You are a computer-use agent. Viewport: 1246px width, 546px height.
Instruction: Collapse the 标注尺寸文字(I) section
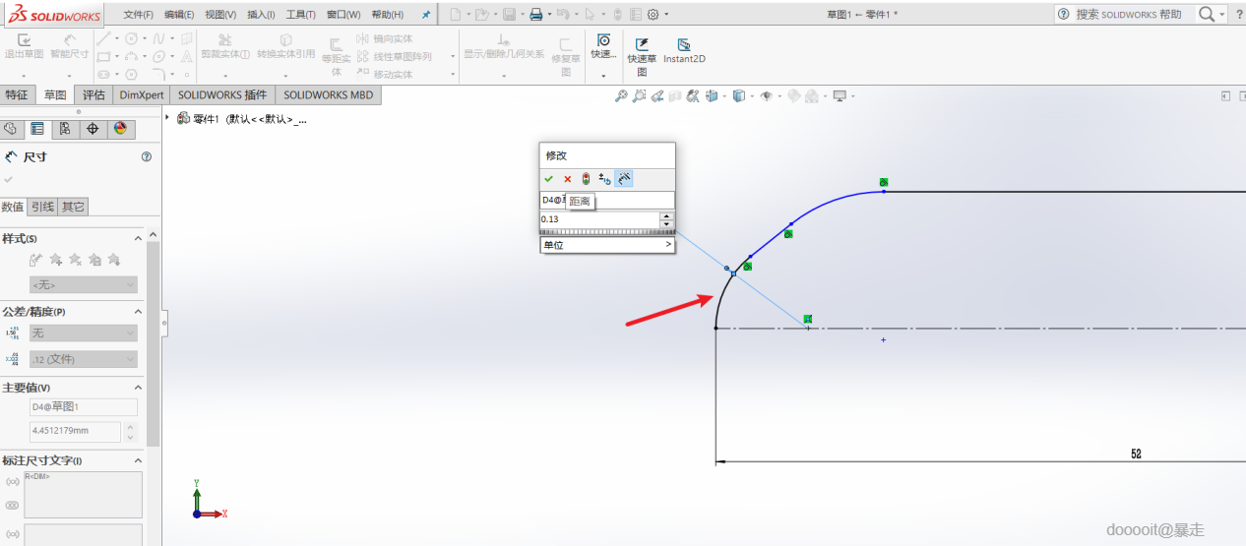[138, 460]
